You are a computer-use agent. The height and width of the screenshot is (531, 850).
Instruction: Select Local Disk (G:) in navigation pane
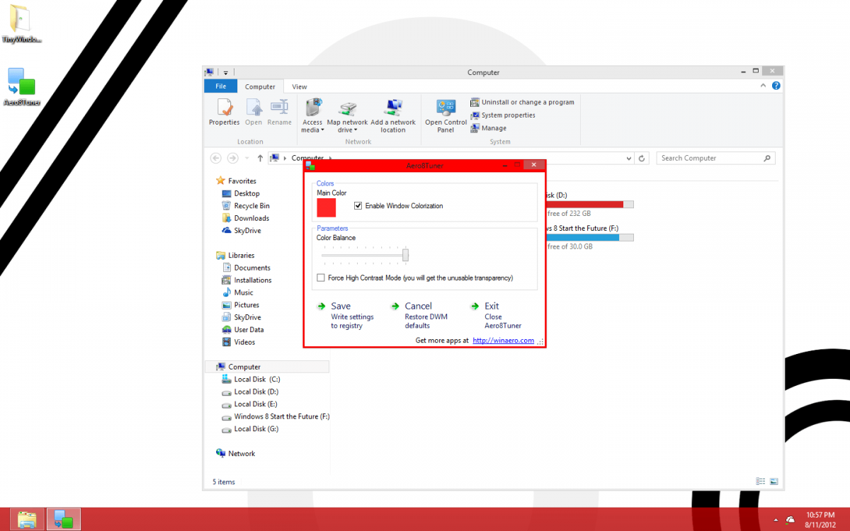coord(251,429)
